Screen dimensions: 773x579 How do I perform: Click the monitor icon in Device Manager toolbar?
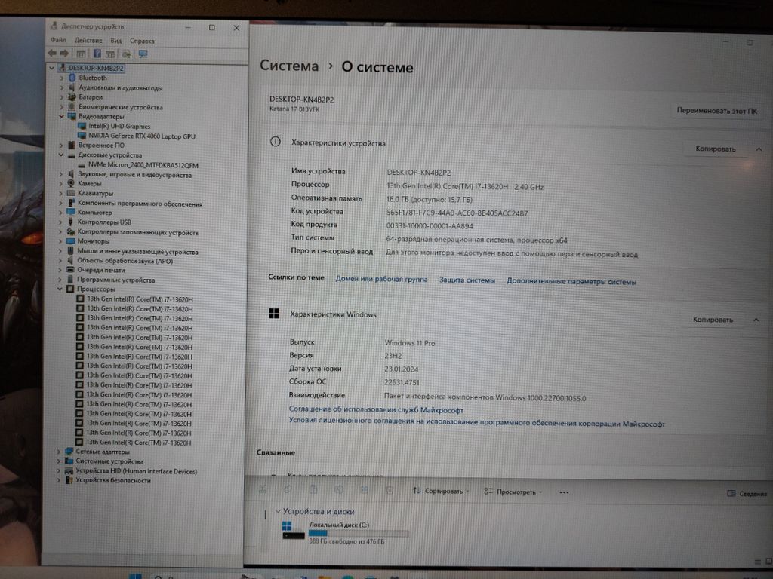click(x=143, y=54)
